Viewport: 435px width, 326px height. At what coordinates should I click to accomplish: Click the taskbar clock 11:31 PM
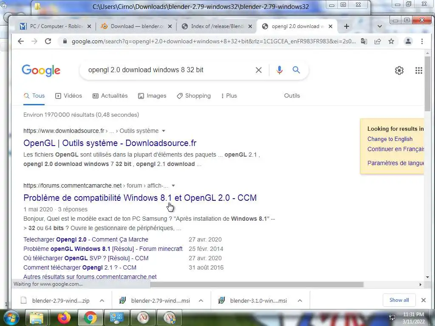[413, 315]
